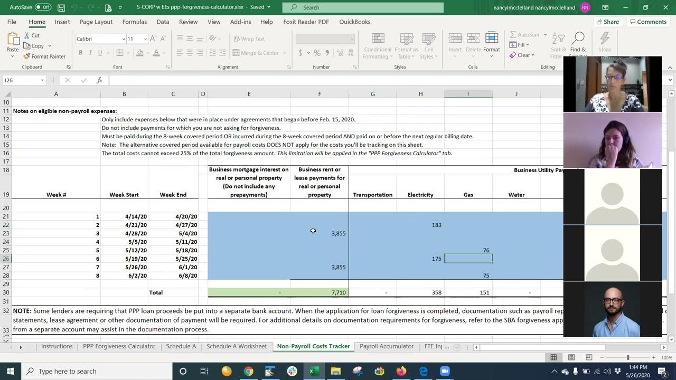
Task: Switch to the Formulas tab
Action: pos(135,22)
